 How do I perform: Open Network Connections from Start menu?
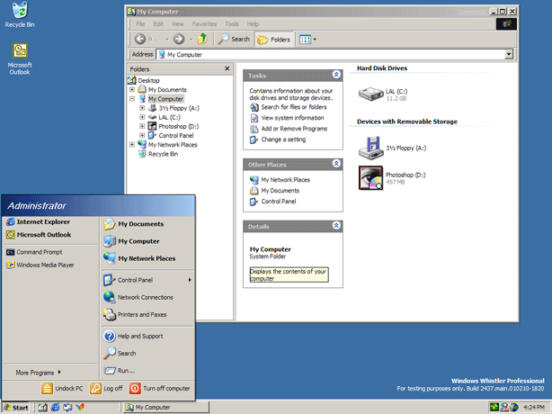coord(138,297)
